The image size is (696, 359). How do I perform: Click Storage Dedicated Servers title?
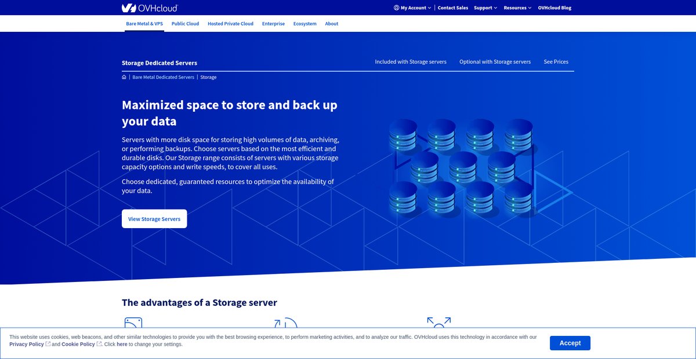point(159,63)
